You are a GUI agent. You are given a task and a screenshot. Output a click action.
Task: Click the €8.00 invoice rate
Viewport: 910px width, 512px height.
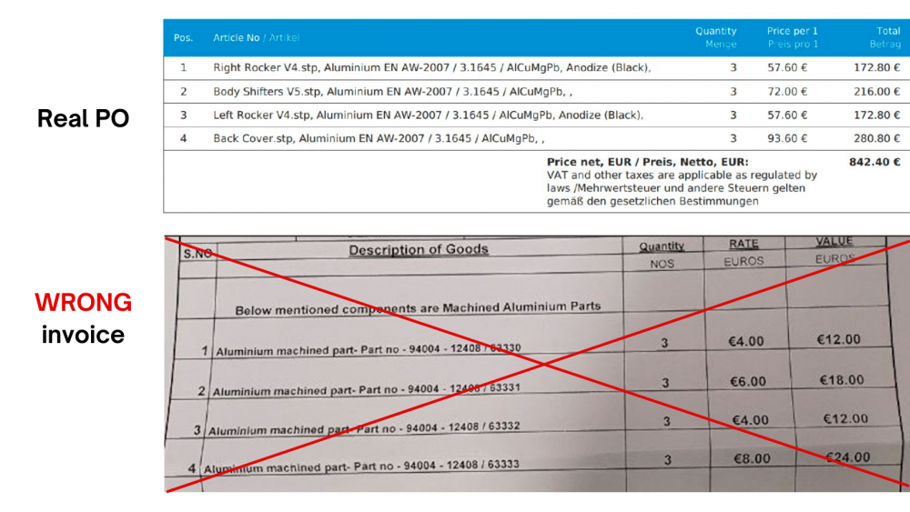753,459
